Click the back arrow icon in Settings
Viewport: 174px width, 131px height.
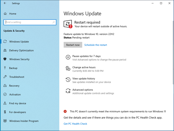point(5,3)
